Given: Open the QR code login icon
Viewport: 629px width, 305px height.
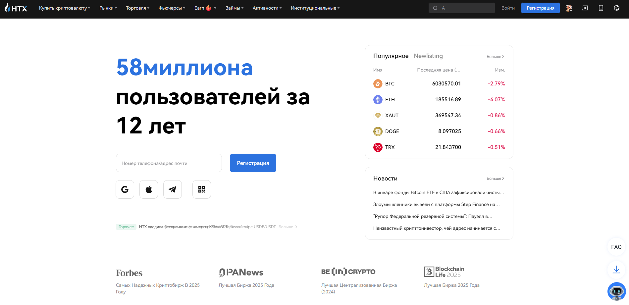Looking at the screenshot, I should coord(202,189).
